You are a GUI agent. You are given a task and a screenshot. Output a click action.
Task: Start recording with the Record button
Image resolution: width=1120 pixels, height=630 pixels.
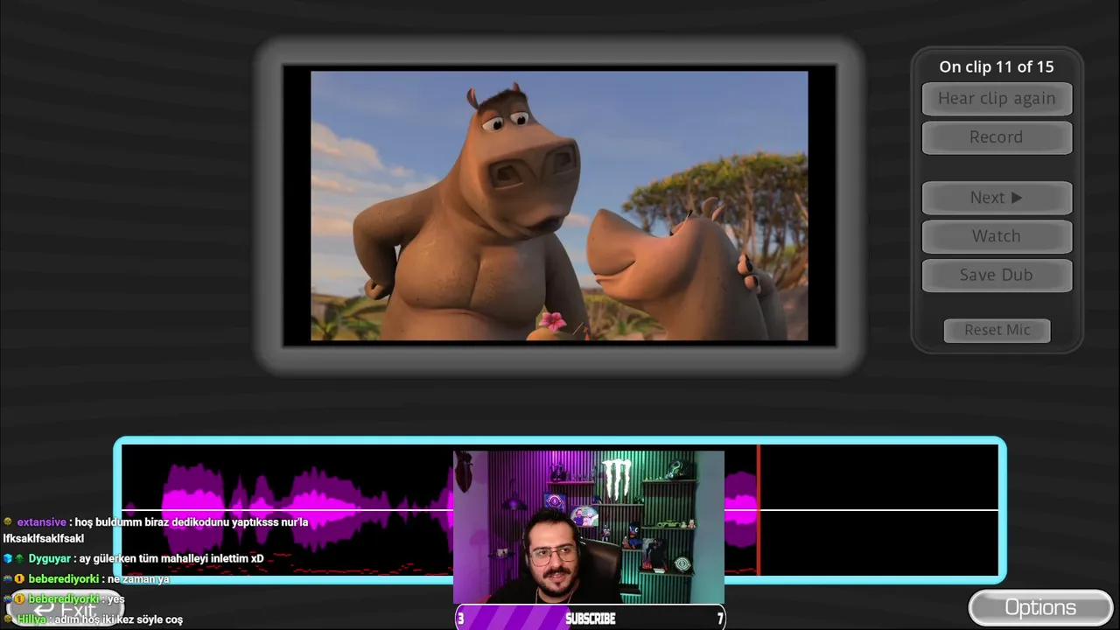tap(997, 137)
